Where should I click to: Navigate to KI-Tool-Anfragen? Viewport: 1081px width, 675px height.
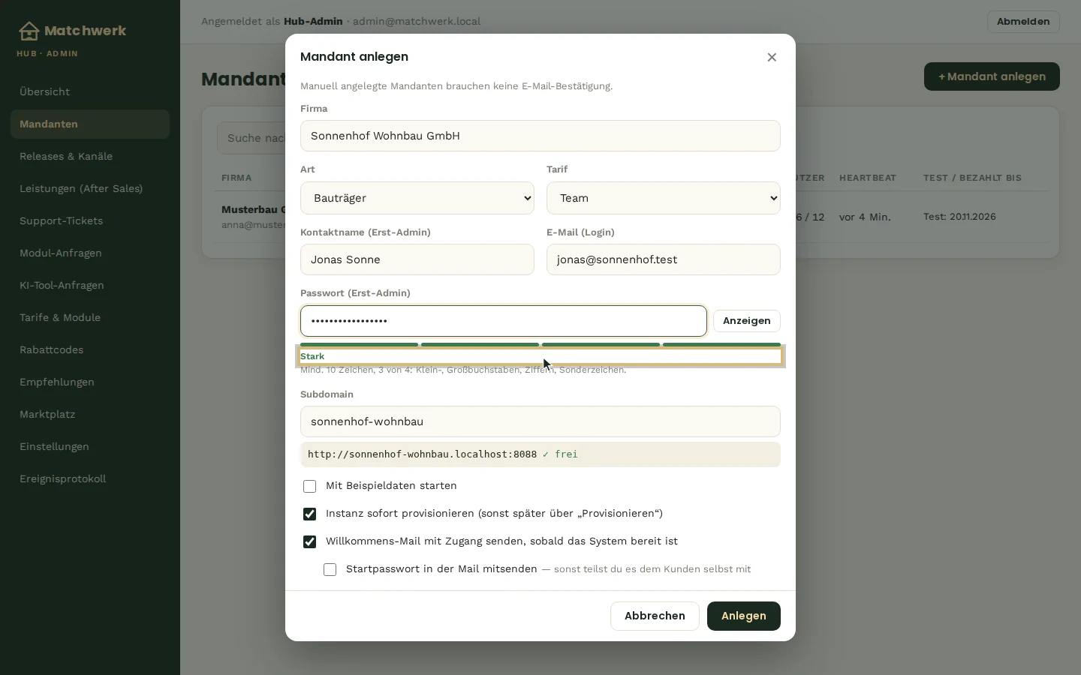point(90,285)
